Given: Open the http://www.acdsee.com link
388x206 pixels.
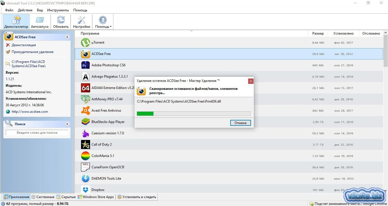Looking at the screenshot, I should pyautogui.click(x=30, y=112).
